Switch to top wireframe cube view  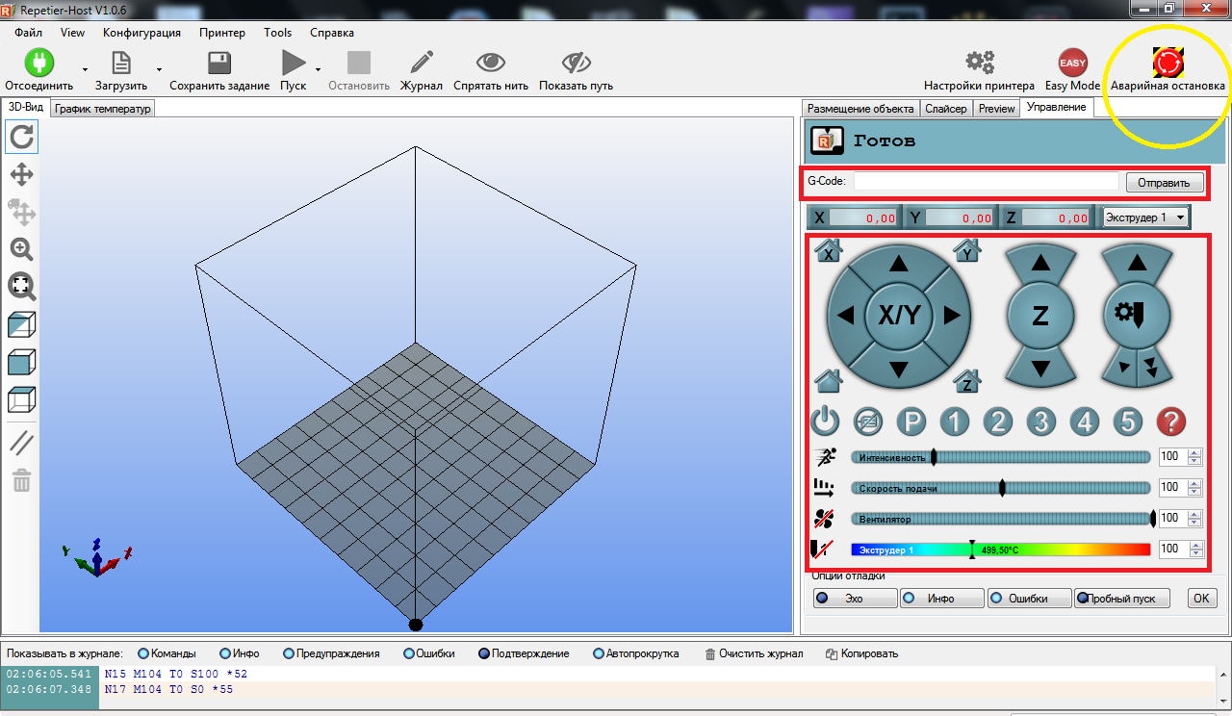coord(22,398)
